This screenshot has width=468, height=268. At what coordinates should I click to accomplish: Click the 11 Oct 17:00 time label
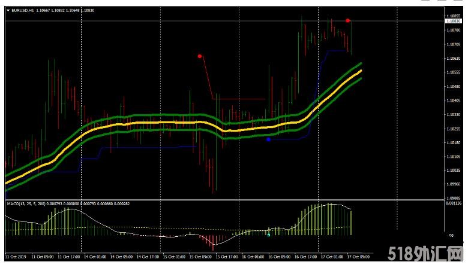68,257
